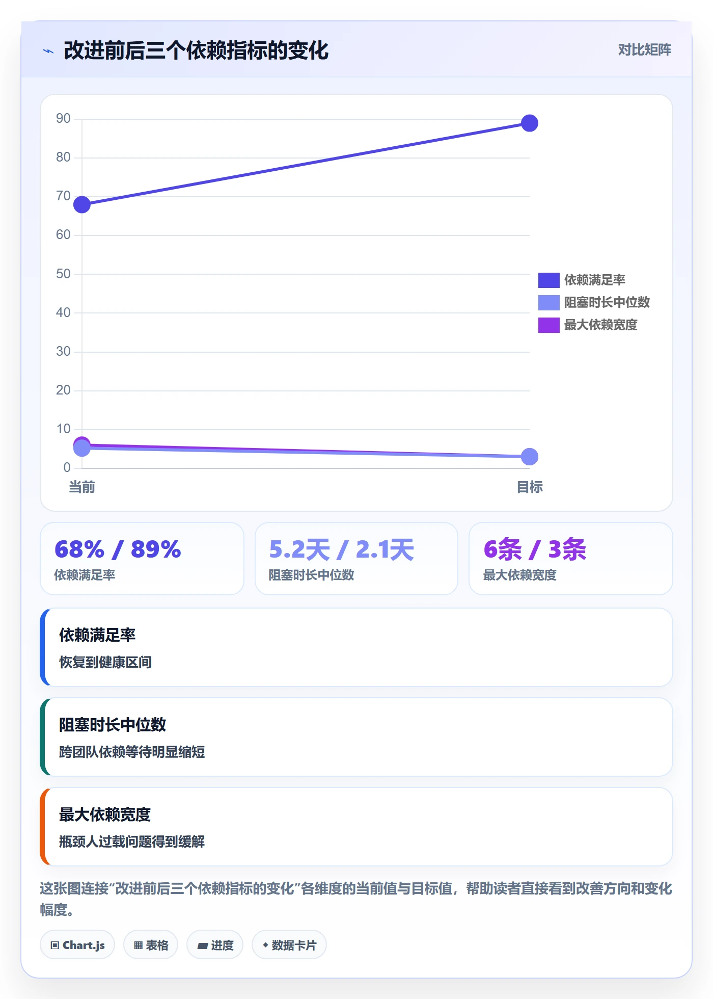This screenshot has height=999, width=713.
Task: Click the 最大依赖宽度 card heading with orange bar
Action: [105, 814]
